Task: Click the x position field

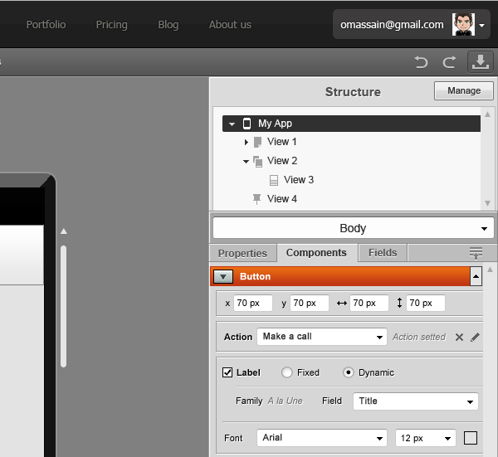Action: click(253, 303)
